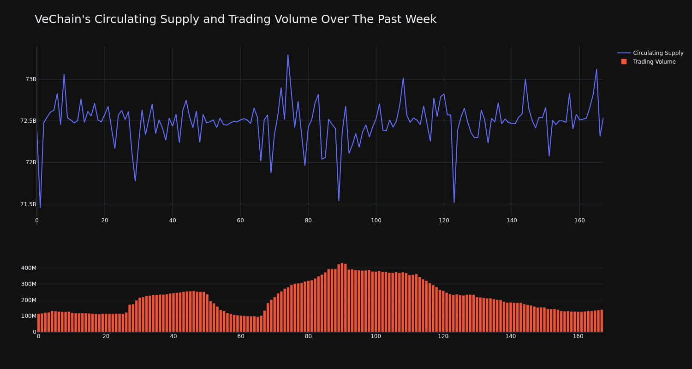The width and height of the screenshot is (692, 369).
Task: Click the 200M volume axis label
Action: (29, 300)
